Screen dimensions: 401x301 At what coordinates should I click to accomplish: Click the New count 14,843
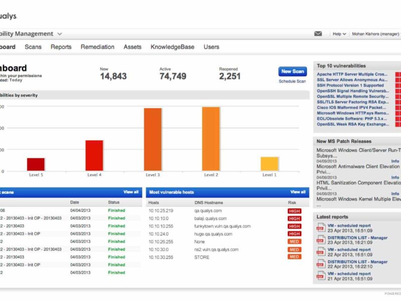click(x=113, y=76)
